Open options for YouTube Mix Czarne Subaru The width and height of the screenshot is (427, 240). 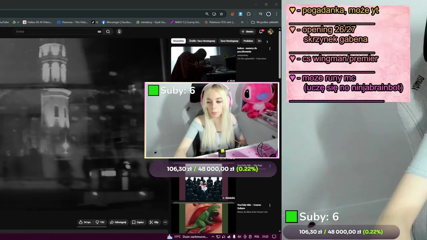coord(270,205)
